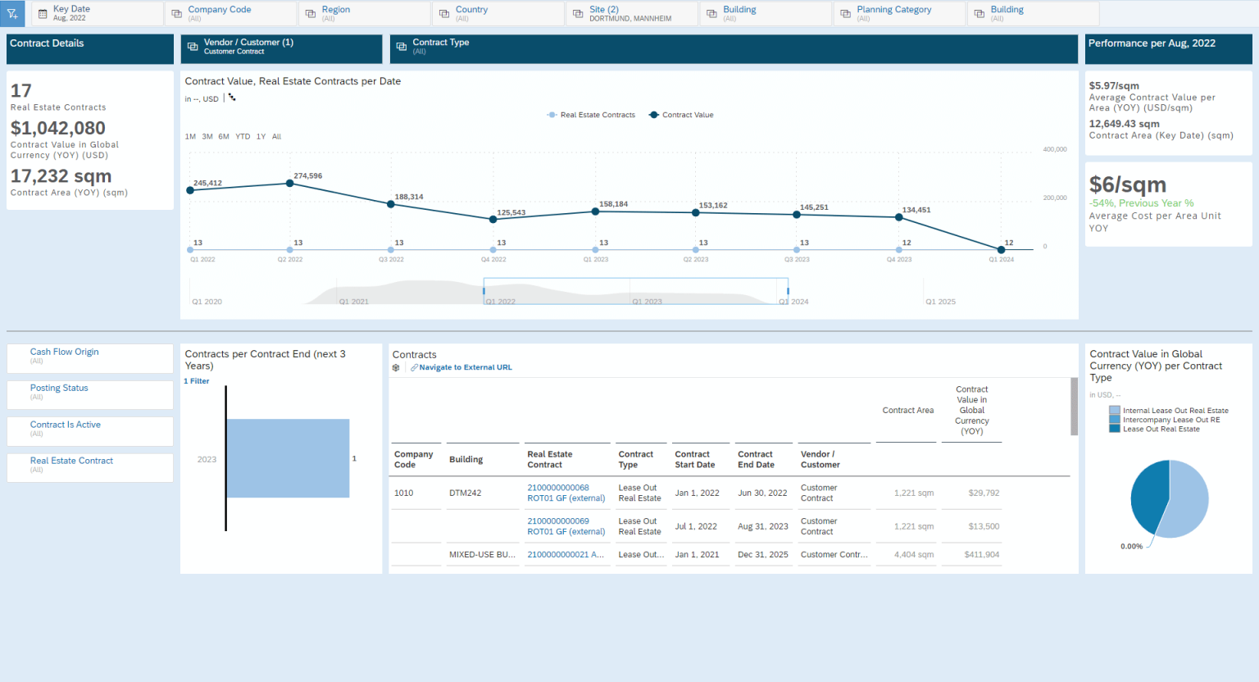Open the Contracts table settings gear
The height and width of the screenshot is (682, 1259).
tap(396, 367)
